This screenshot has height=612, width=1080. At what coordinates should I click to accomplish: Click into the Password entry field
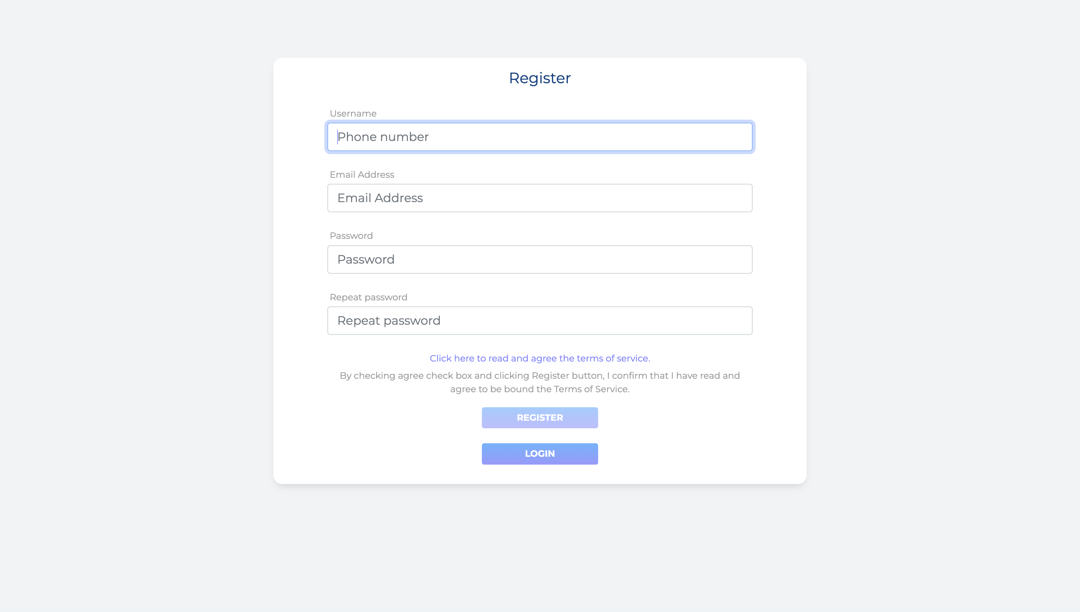tap(540, 259)
